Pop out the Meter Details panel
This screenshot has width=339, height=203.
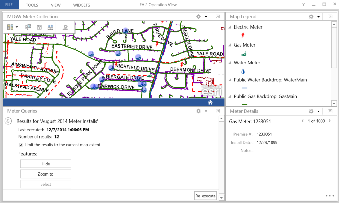[330, 111]
